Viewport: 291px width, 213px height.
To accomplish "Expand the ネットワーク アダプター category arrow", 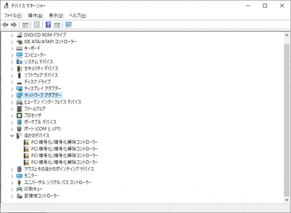I will [12, 96].
